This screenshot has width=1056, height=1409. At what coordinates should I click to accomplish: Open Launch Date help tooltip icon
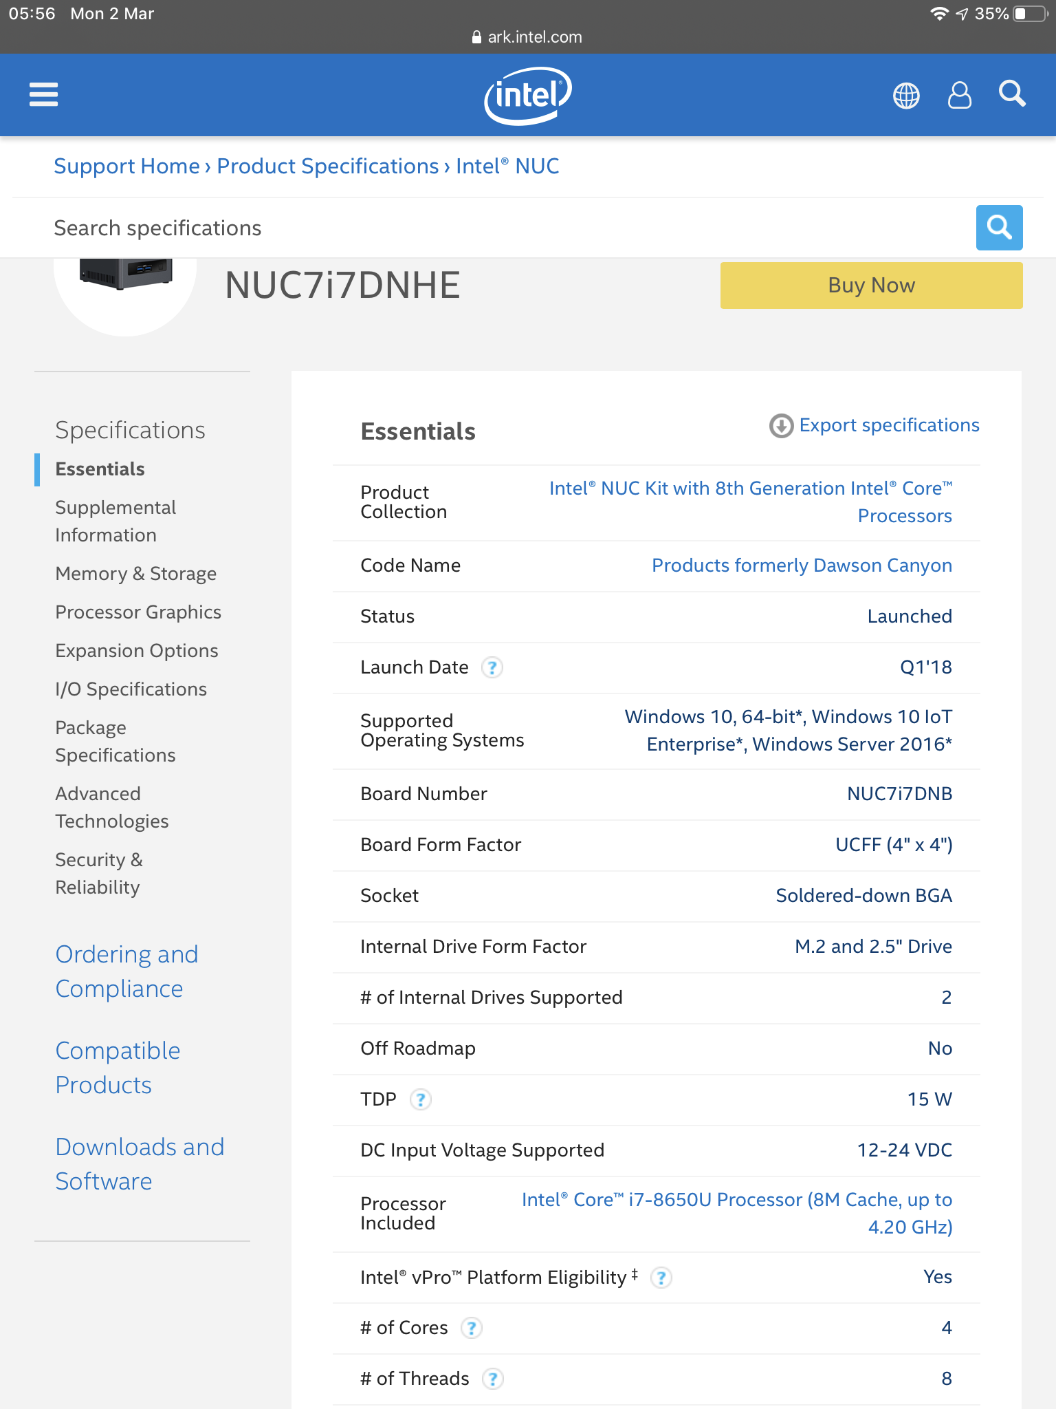tap(492, 667)
